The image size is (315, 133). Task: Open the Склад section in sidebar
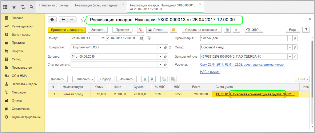coord(16,59)
